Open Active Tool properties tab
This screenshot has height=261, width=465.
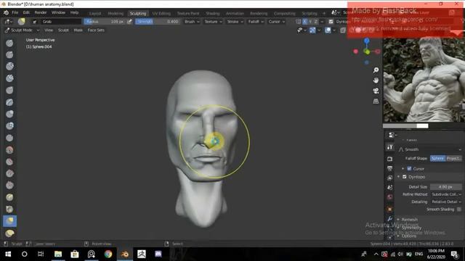tap(390, 146)
